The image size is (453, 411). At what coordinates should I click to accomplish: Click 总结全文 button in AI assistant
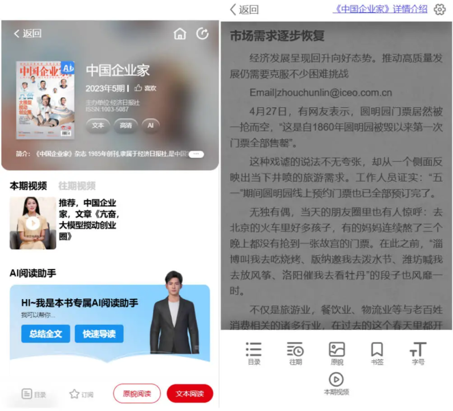(x=45, y=334)
